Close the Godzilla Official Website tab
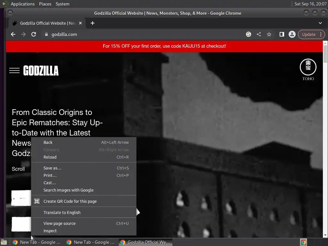This screenshot has width=328, height=246. click(x=80, y=23)
